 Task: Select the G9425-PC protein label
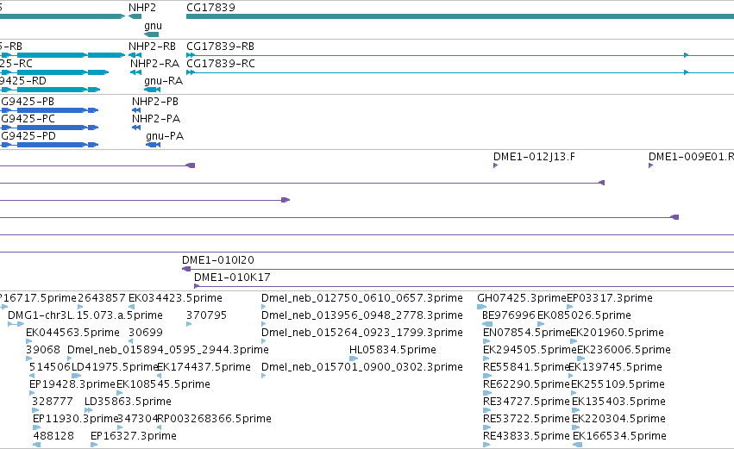pyautogui.click(x=28, y=119)
